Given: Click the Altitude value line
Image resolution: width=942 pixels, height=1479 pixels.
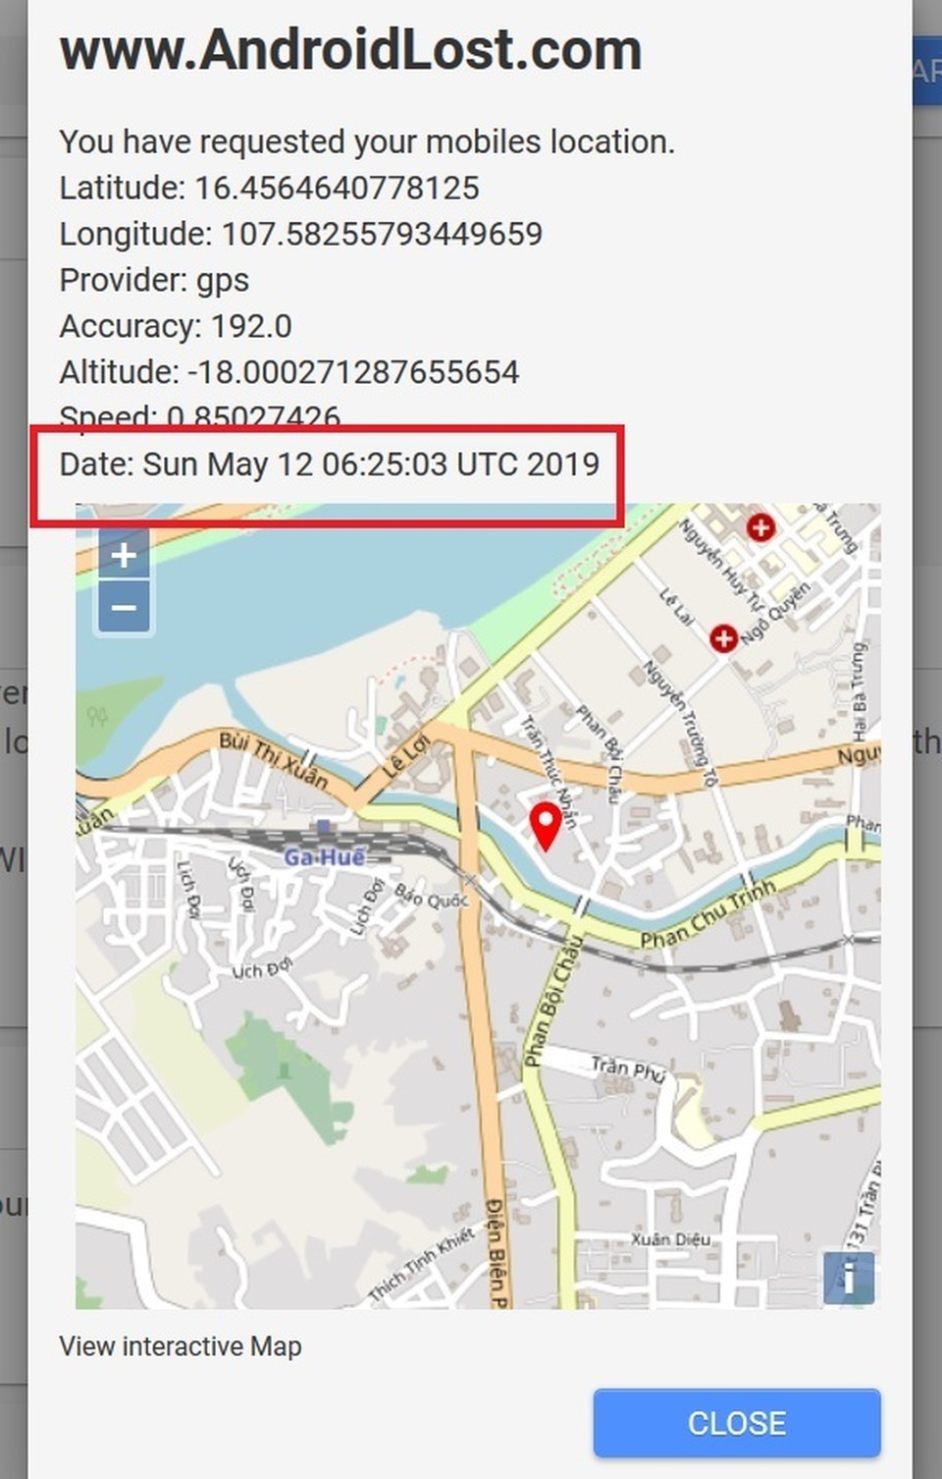Looking at the screenshot, I should (289, 372).
